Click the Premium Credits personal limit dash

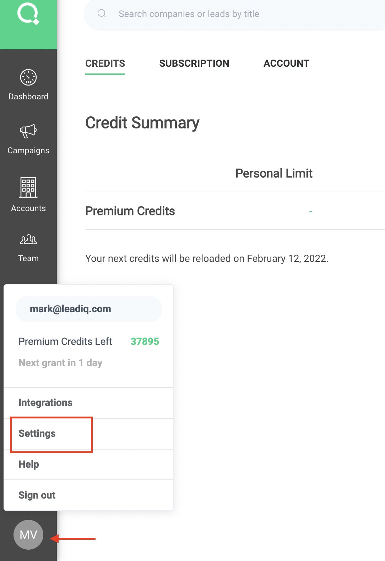[x=310, y=211]
